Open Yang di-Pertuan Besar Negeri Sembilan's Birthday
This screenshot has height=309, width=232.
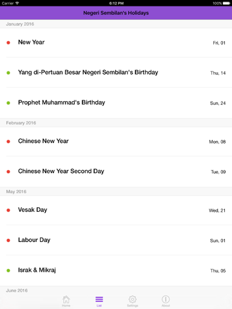[x=116, y=73]
